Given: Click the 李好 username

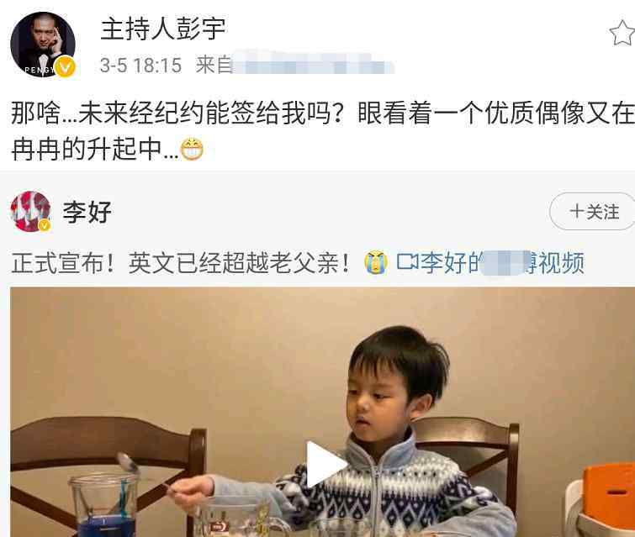Looking at the screenshot, I should point(87,212).
